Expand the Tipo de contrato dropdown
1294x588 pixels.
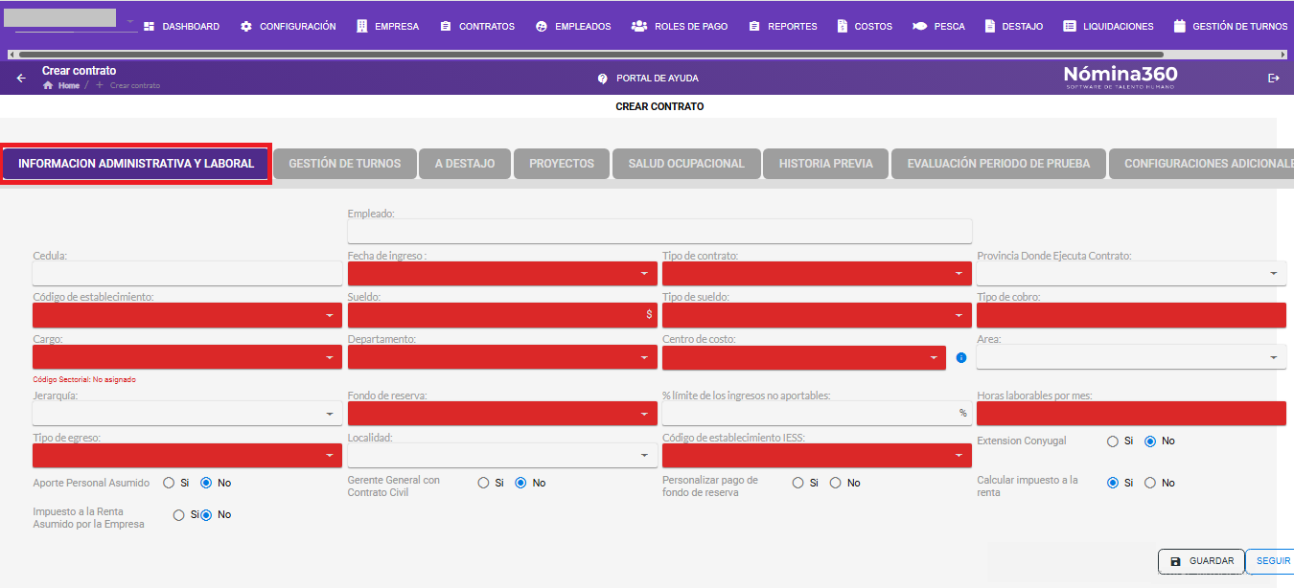click(x=817, y=274)
